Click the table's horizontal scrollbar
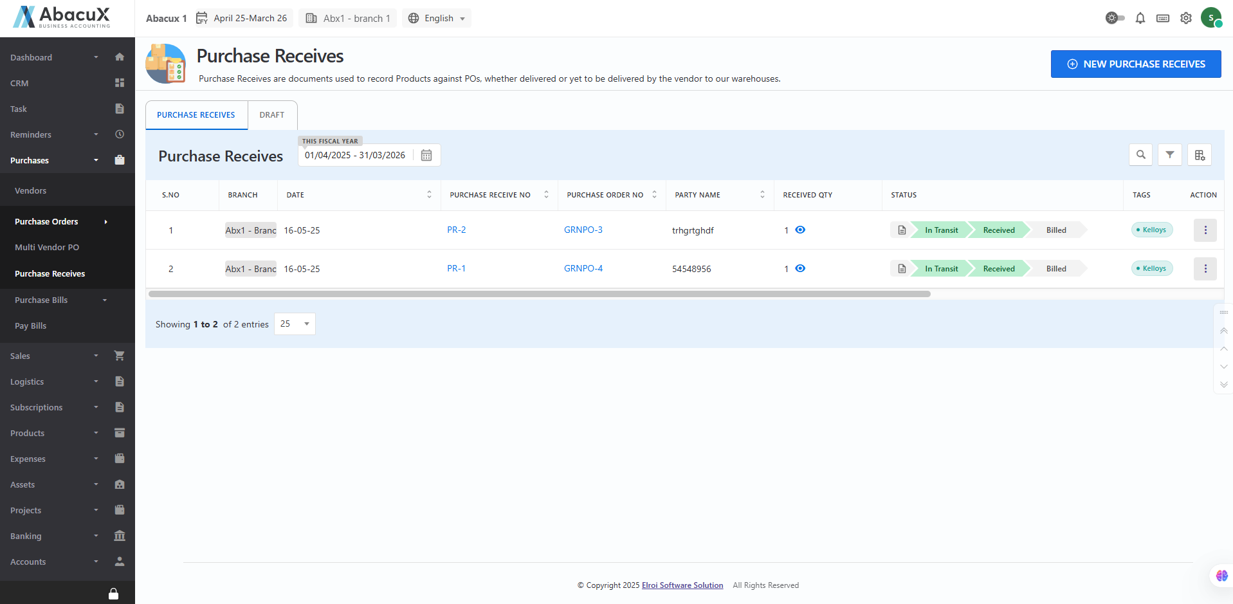 pos(539,294)
